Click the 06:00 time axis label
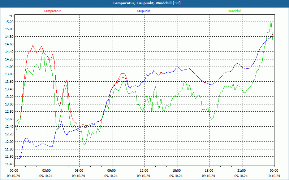Image resolution: width=289 pixels, height=180 pixels. pos(79,171)
